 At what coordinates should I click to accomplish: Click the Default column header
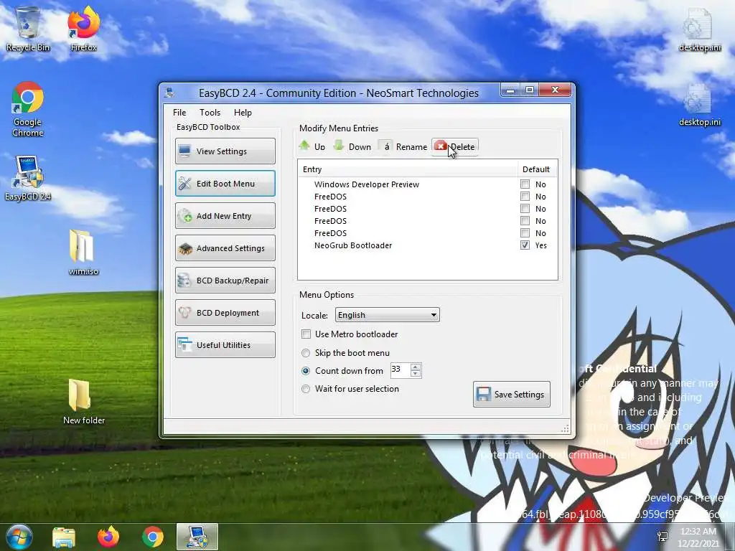(535, 169)
